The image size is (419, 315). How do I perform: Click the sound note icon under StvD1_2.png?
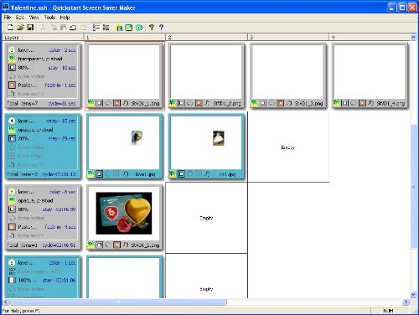207,103
